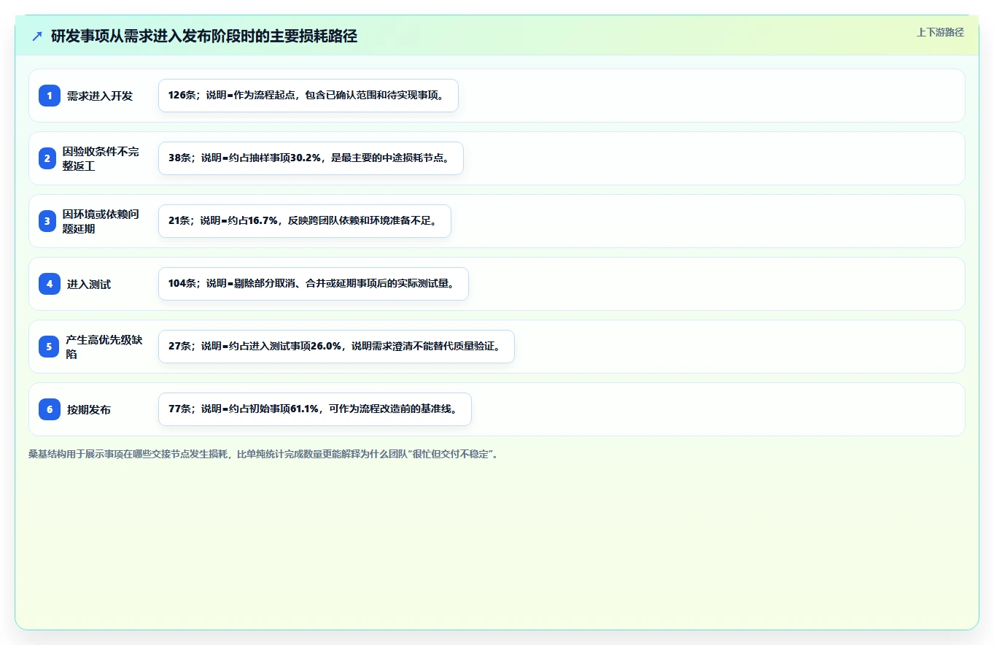The image size is (994, 645).
Task: Select the 因环境或依赖问题延期 step label
Action: [x=101, y=221]
